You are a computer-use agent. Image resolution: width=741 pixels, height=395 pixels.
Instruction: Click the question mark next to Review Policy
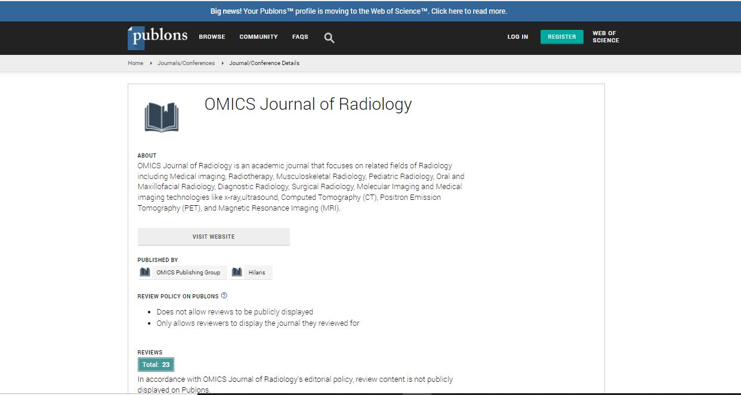[224, 296]
